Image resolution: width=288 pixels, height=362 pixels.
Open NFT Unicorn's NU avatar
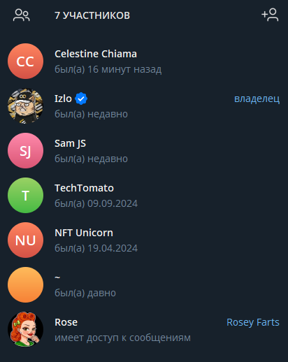(25, 240)
